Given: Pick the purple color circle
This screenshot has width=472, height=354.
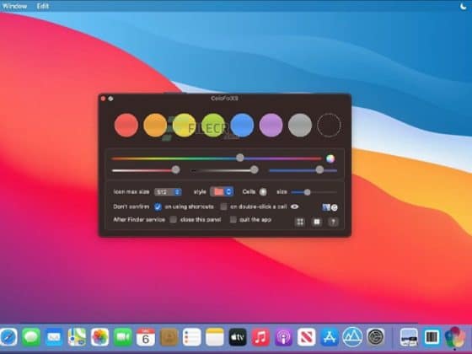Looking at the screenshot, I should click(x=271, y=126).
